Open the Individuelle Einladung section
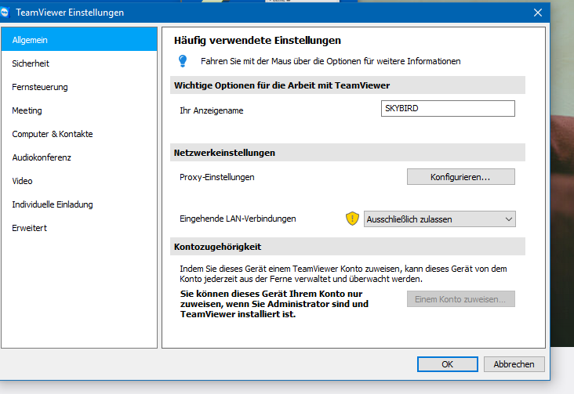 (79, 204)
